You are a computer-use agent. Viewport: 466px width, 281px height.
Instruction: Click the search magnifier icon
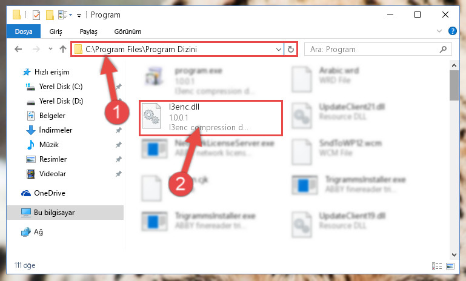click(x=443, y=49)
